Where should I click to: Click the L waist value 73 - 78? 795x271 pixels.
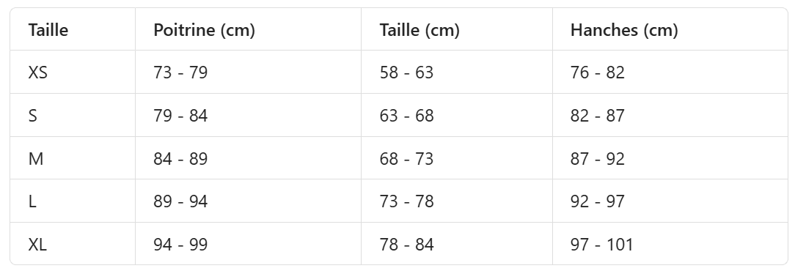(406, 201)
